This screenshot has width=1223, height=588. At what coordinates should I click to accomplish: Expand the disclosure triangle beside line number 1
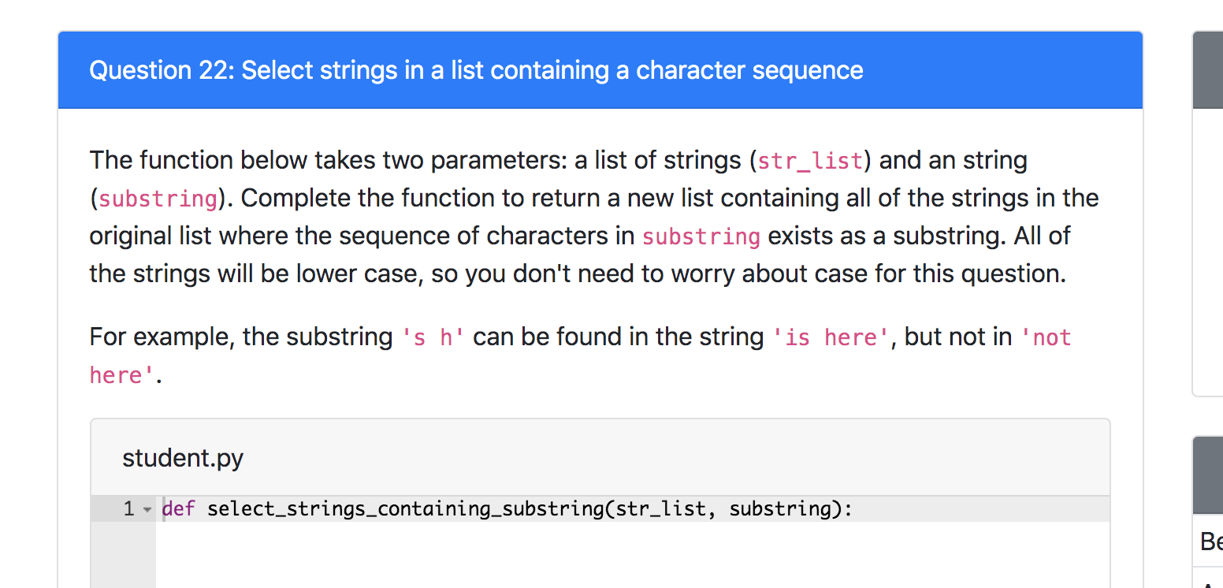click(x=147, y=508)
